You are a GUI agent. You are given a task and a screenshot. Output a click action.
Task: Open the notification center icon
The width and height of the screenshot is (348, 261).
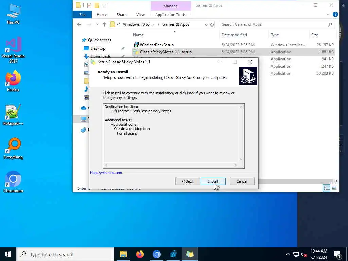pos(337,254)
